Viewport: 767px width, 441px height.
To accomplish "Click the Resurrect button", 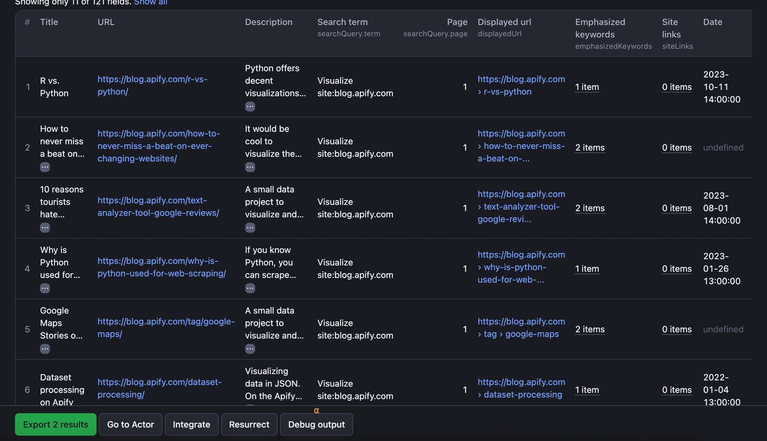I will (249, 425).
